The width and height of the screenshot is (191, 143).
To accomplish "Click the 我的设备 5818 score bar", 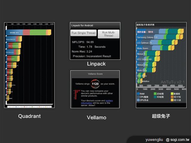I will [x=158, y=32].
